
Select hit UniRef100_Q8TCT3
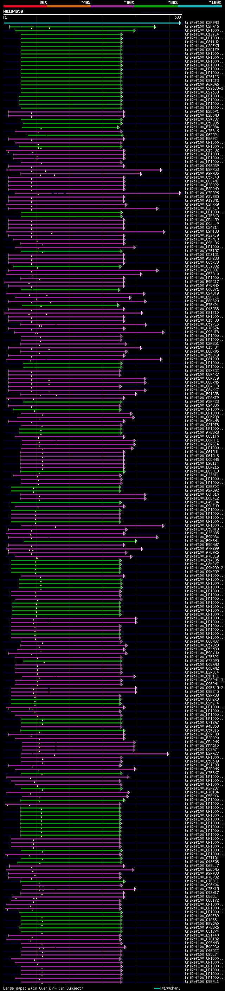tap(202, 81)
